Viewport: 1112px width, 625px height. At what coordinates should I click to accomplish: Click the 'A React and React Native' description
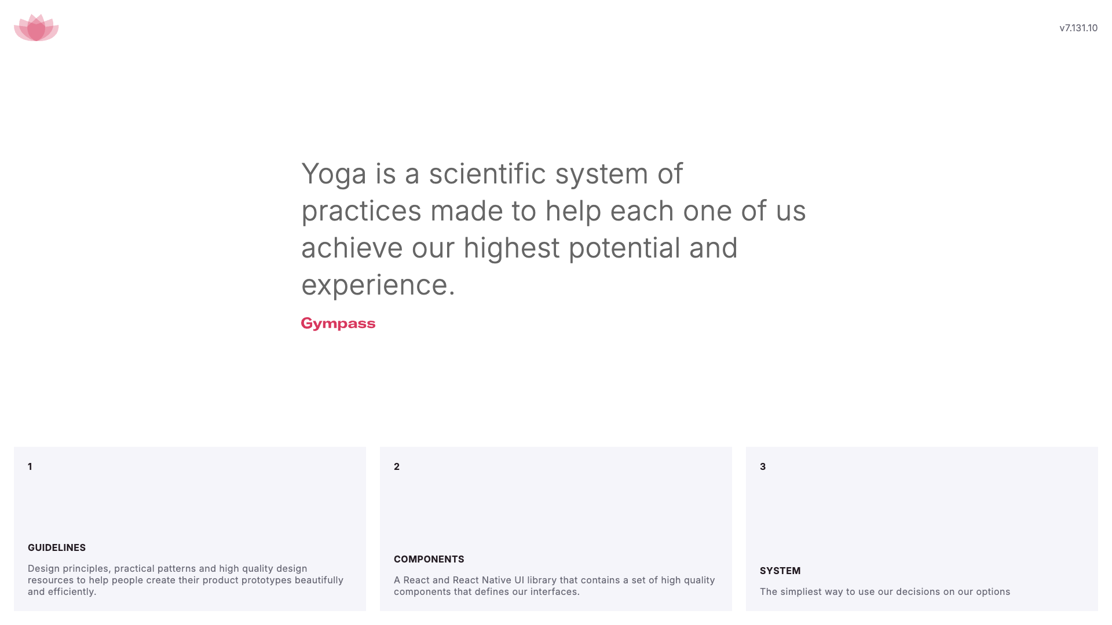(554, 580)
